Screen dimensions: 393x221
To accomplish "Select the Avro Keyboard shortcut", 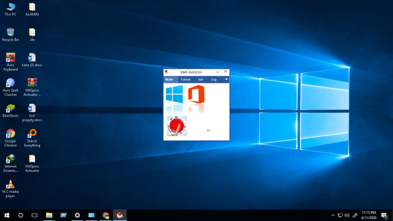I will tap(10, 62).
